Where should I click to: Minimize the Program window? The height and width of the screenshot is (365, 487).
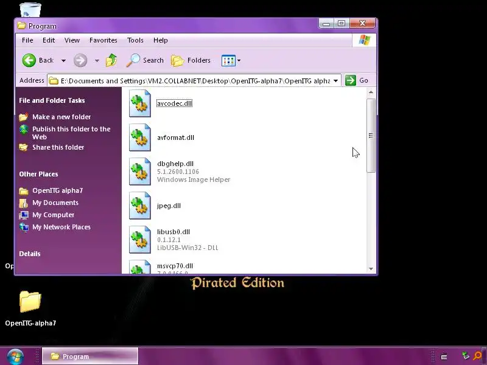(326, 23)
